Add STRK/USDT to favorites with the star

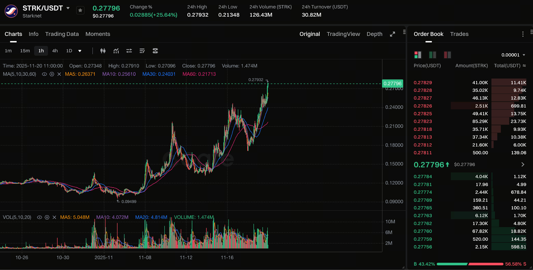coord(80,11)
